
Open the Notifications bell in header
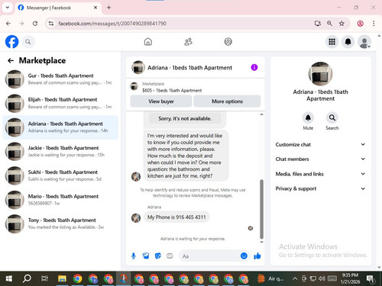pyautogui.click(x=348, y=42)
